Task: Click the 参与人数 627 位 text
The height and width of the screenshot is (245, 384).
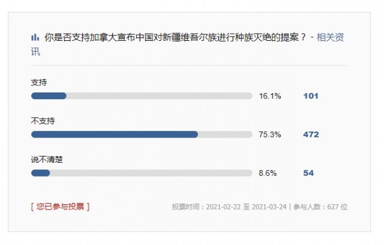Action: [x=320, y=207]
